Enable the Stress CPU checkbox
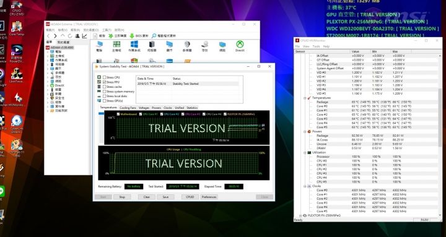The height and width of the screenshot is (237, 446). 105,77
